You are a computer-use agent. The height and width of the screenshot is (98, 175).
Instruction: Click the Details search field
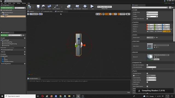tap(150, 8)
